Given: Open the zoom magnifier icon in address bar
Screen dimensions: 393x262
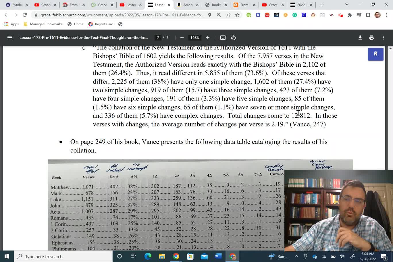Looking at the screenshot, I should [x=219, y=15].
